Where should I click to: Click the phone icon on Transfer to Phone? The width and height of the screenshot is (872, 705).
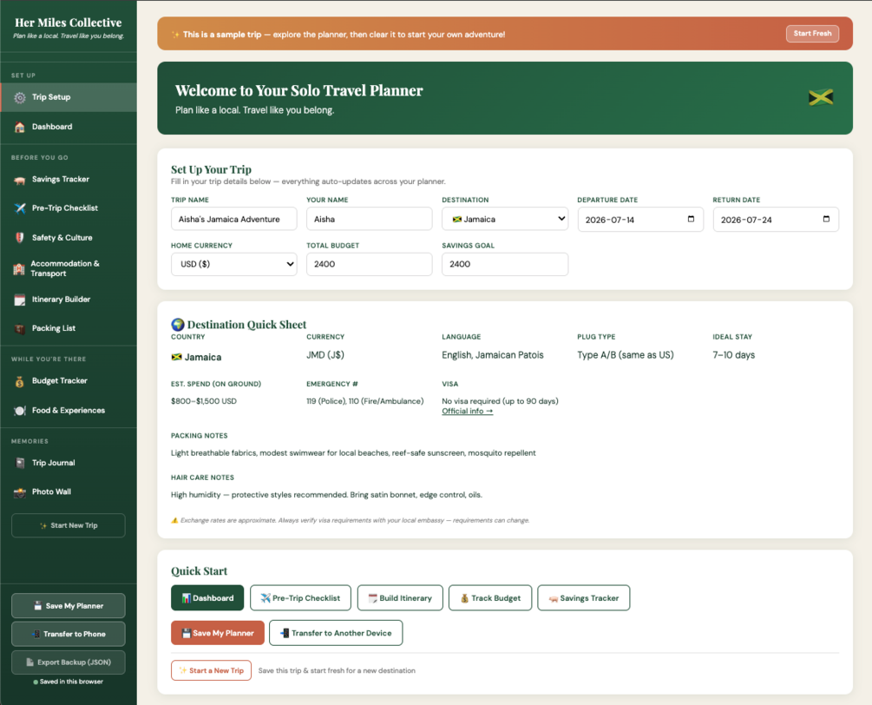click(36, 635)
